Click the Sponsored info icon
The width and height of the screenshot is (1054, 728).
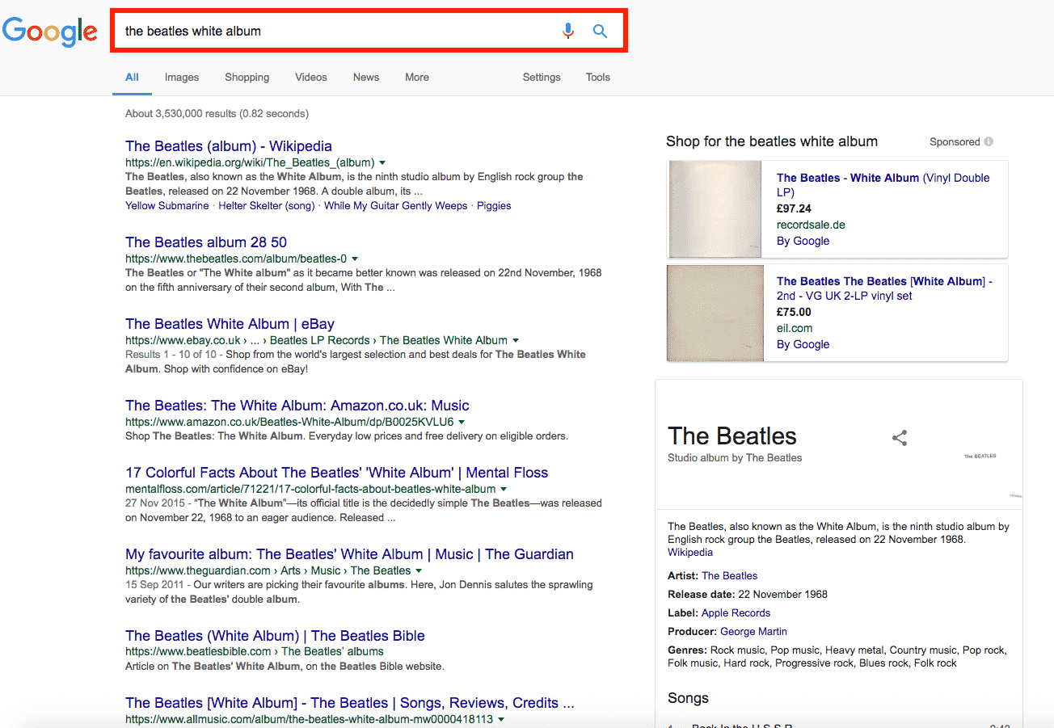click(989, 141)
